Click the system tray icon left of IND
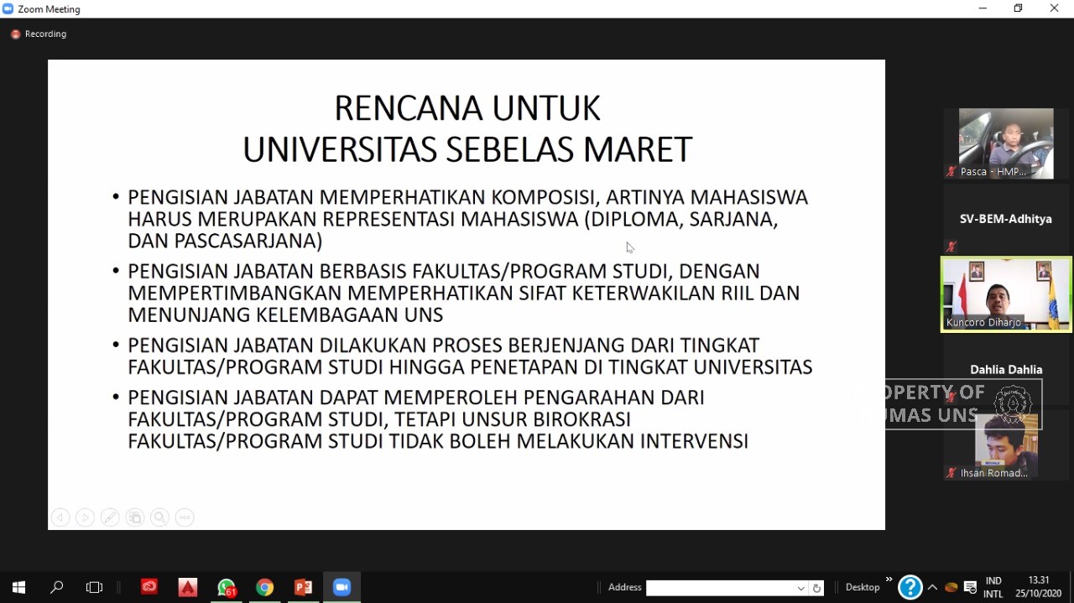This screenshot has width=1074, height=603. 971,587
